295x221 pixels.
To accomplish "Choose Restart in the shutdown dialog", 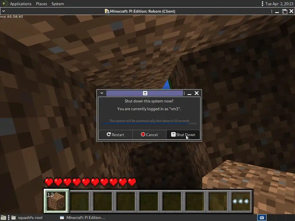I will click(x=115, y=135).
